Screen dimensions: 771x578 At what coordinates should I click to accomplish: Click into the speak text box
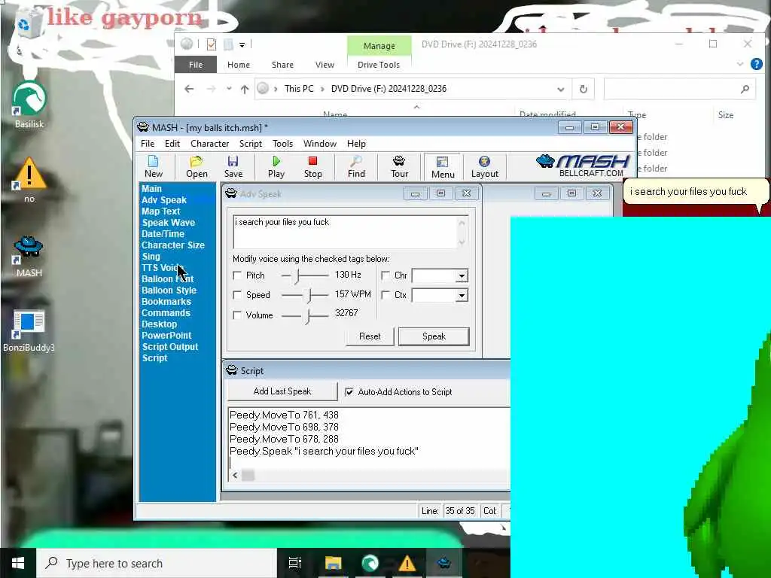[346, 232]
